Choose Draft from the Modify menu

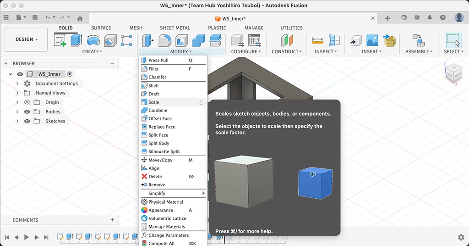click(173, 94)
